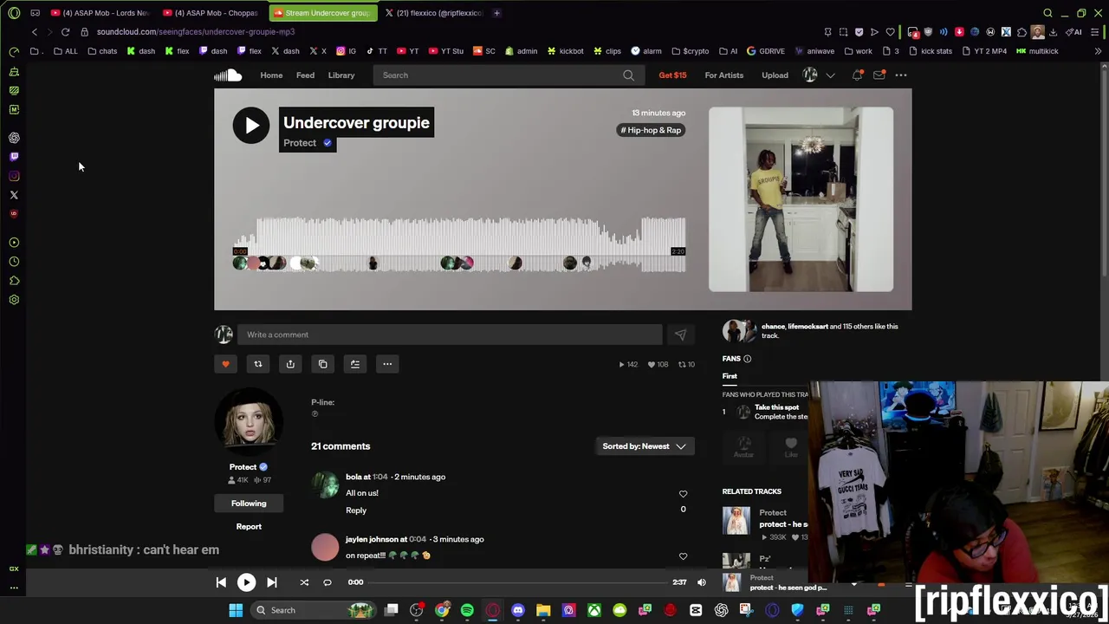This screenshot has width=1109, height=624.
Task: Copy the track link with the copy icon
Action: (322, 364)
